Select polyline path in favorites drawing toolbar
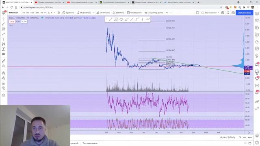Image resolution: width=260 pixels, height=146 pixels. point(147,19)
